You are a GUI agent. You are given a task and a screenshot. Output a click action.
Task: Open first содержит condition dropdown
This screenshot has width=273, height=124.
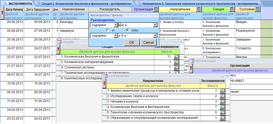click(x=116, y=25)
